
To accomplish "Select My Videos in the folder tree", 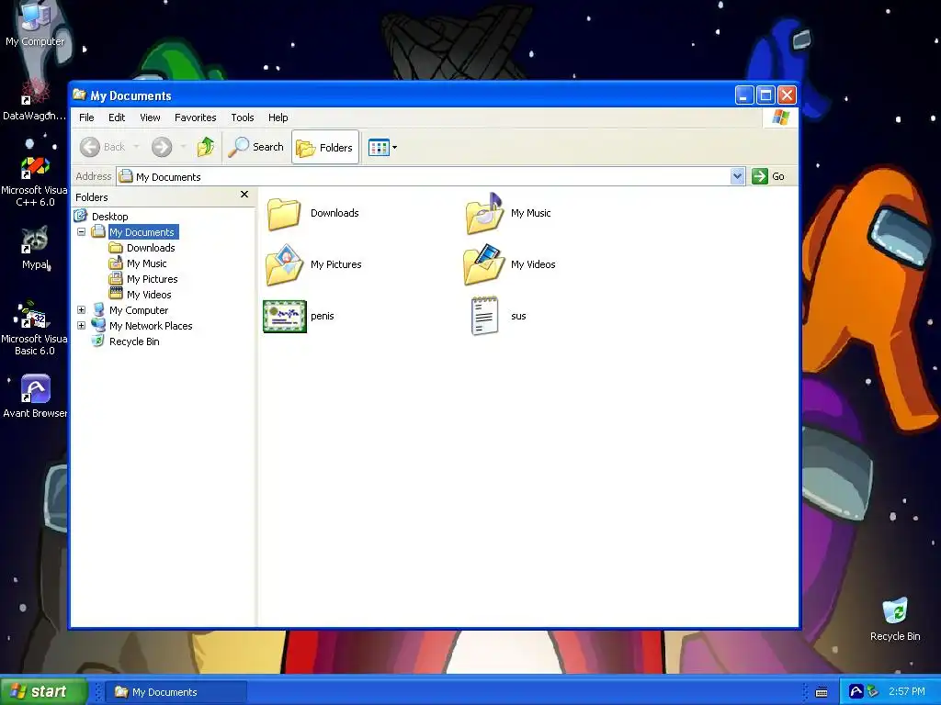I will click(149, 295).
